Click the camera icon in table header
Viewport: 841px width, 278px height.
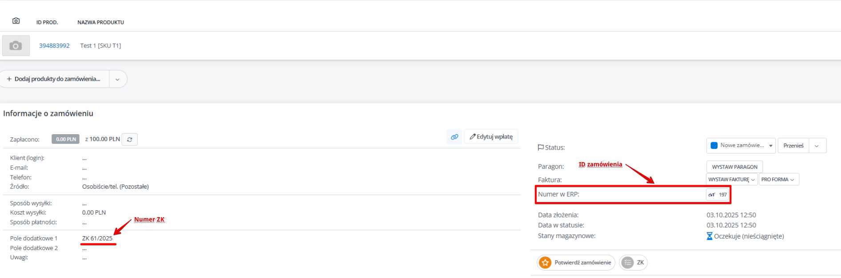click(16, 21)
